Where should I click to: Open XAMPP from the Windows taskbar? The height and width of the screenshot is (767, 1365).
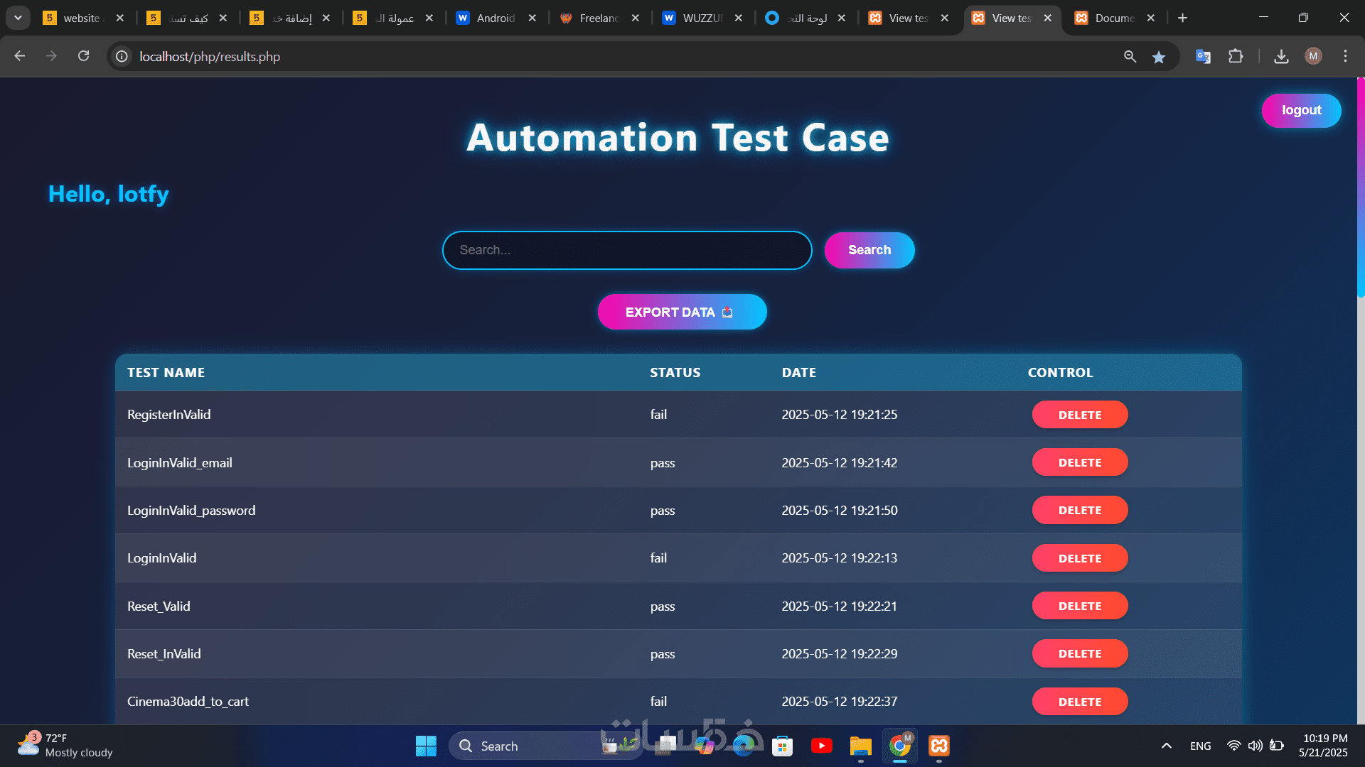click(x=939, y=746)
